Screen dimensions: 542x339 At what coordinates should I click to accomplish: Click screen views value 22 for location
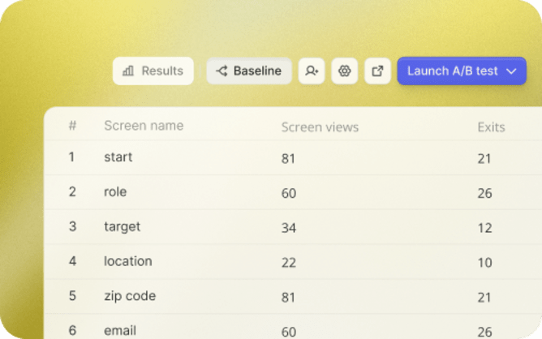point(289,263)
